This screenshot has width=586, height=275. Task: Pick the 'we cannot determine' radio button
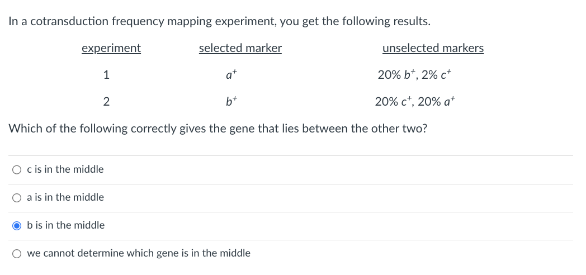[x=18, y=253]
